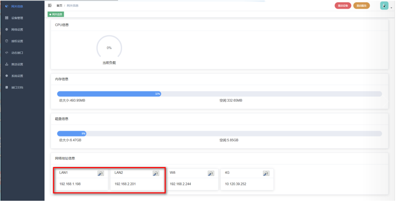
Task: Open 网络设置 in the sidebar
Action: click(x=17, y=30)
